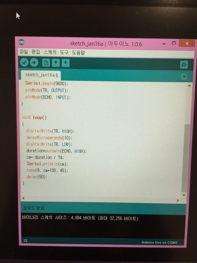The height and width of the screenshot is (263, 197).
Task: Click the Arduino logo in title bar
Action: point(21,42)
